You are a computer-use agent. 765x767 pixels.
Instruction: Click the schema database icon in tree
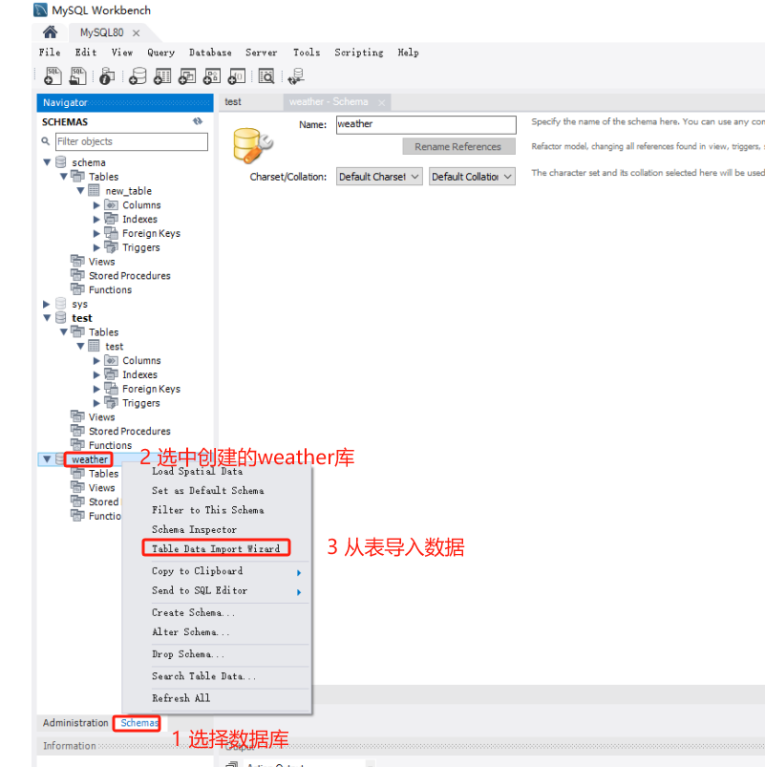point(61,162)
